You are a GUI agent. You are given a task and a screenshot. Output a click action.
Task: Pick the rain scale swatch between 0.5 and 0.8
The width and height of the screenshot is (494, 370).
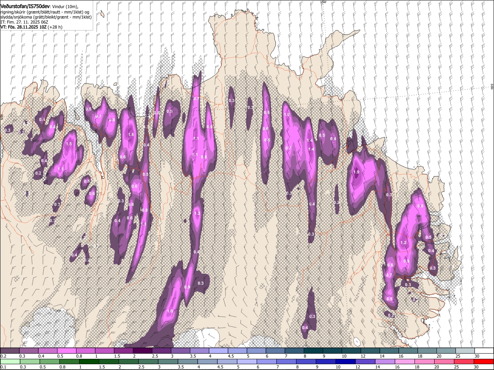click(x=50, y=362)
